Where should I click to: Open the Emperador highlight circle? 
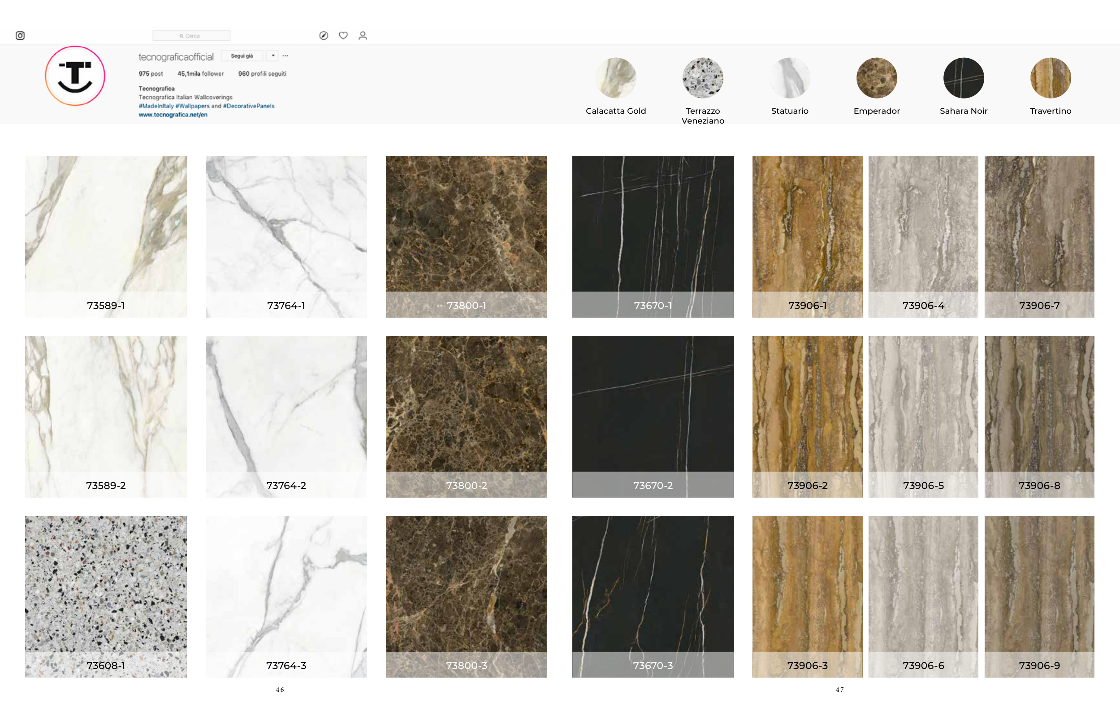click(876, 78)
